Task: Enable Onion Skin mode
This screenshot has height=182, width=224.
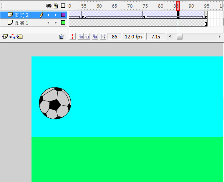Action: tap(81, 37)
